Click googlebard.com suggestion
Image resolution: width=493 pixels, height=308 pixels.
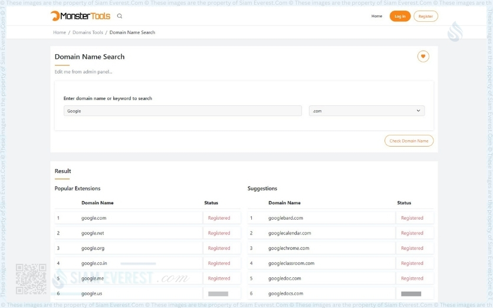[x=285, y=218]
